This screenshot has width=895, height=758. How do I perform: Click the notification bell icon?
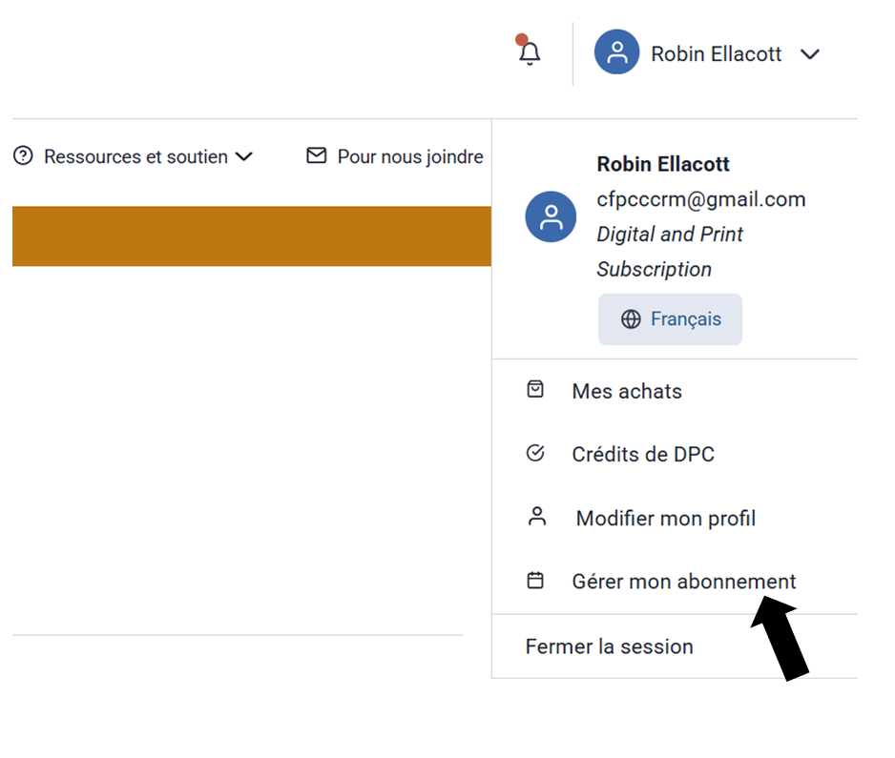click(530, 53)
